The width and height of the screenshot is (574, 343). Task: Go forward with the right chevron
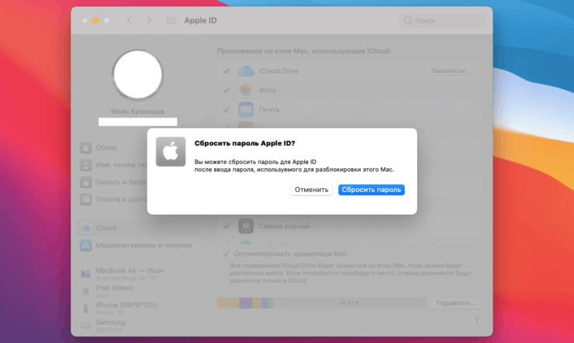pyautogui.click(x=149, y=20)
